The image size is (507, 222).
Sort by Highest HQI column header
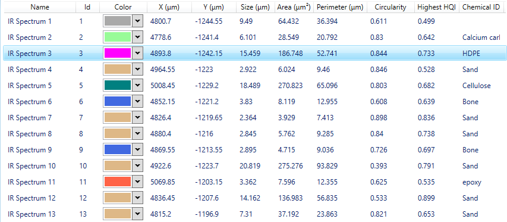click(x=436, y=7)
